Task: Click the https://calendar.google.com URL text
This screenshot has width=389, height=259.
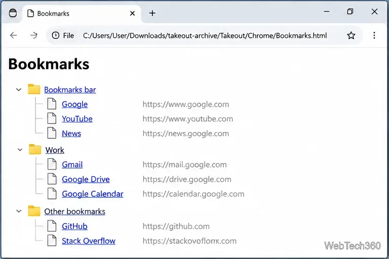Action: 193,194
